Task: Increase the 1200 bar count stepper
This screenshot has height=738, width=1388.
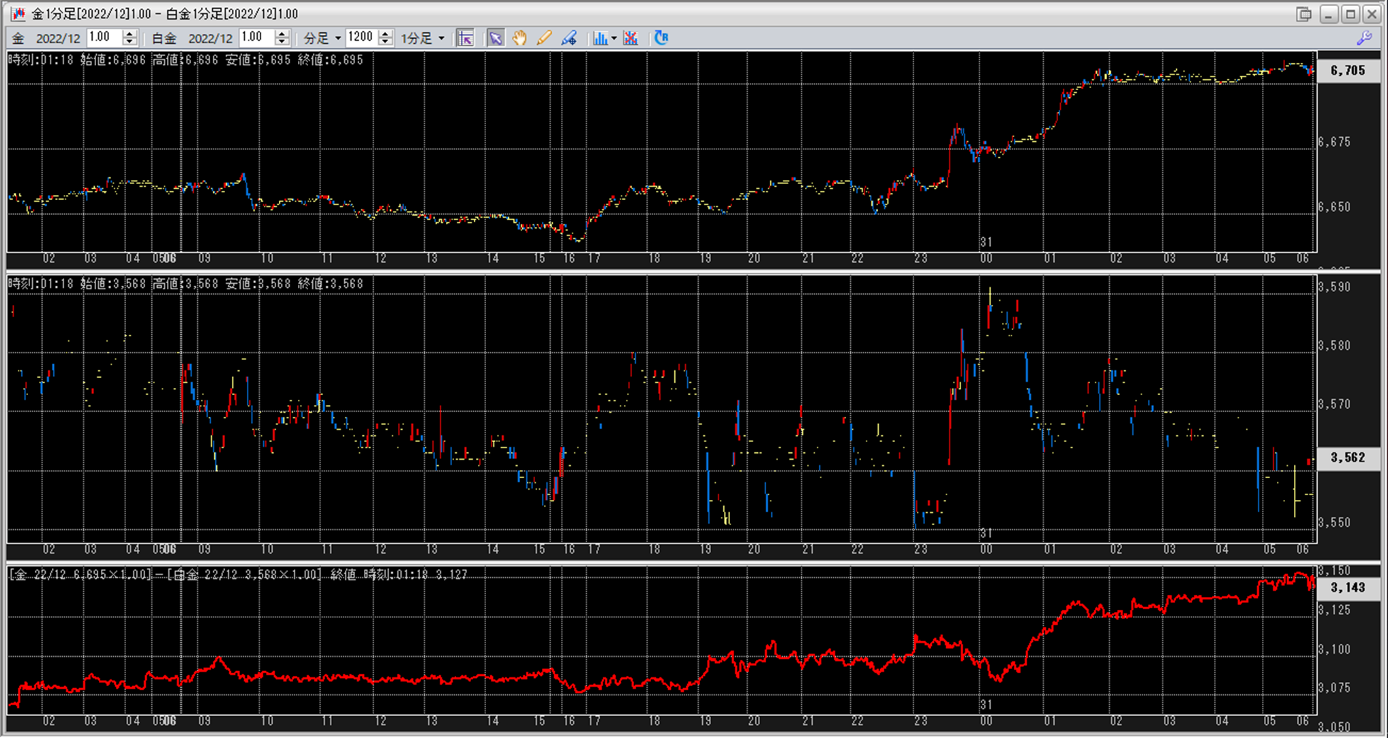Action: [x=386, y=33]
